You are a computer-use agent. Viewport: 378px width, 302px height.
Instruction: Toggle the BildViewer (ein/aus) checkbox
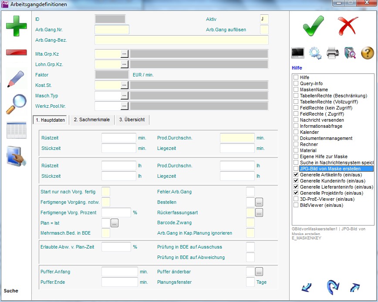pos(296,205)
